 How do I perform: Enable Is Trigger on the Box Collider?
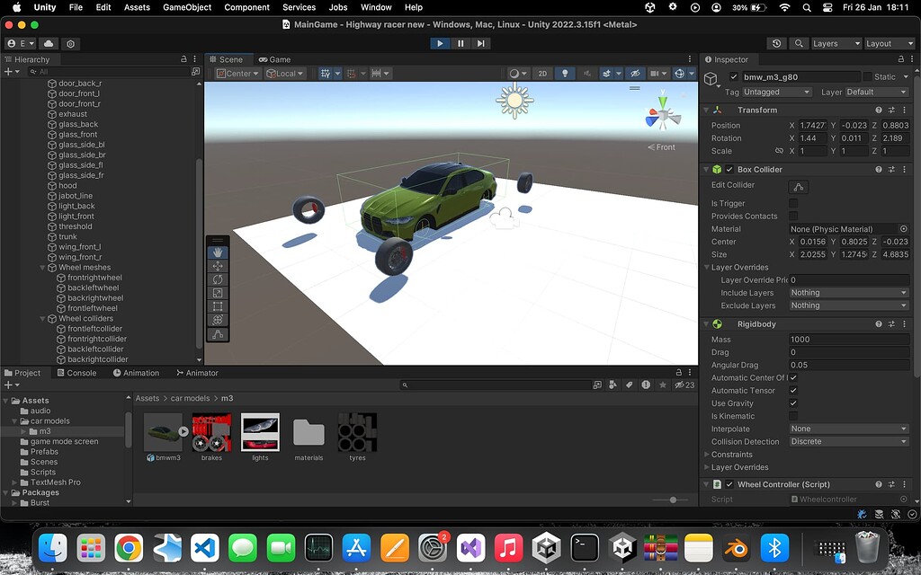(x=795, y=203)
